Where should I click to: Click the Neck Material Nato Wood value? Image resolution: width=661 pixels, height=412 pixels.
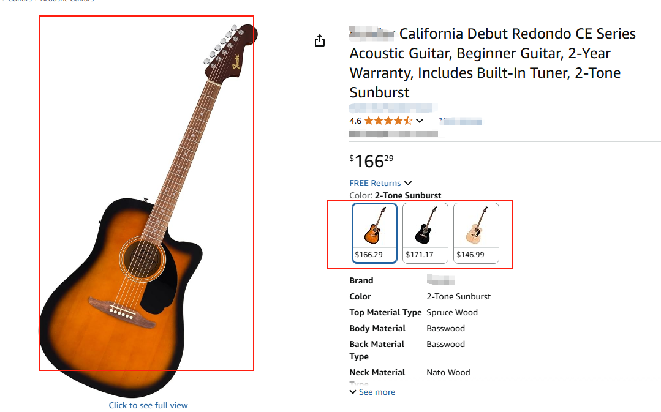(448, 372)
